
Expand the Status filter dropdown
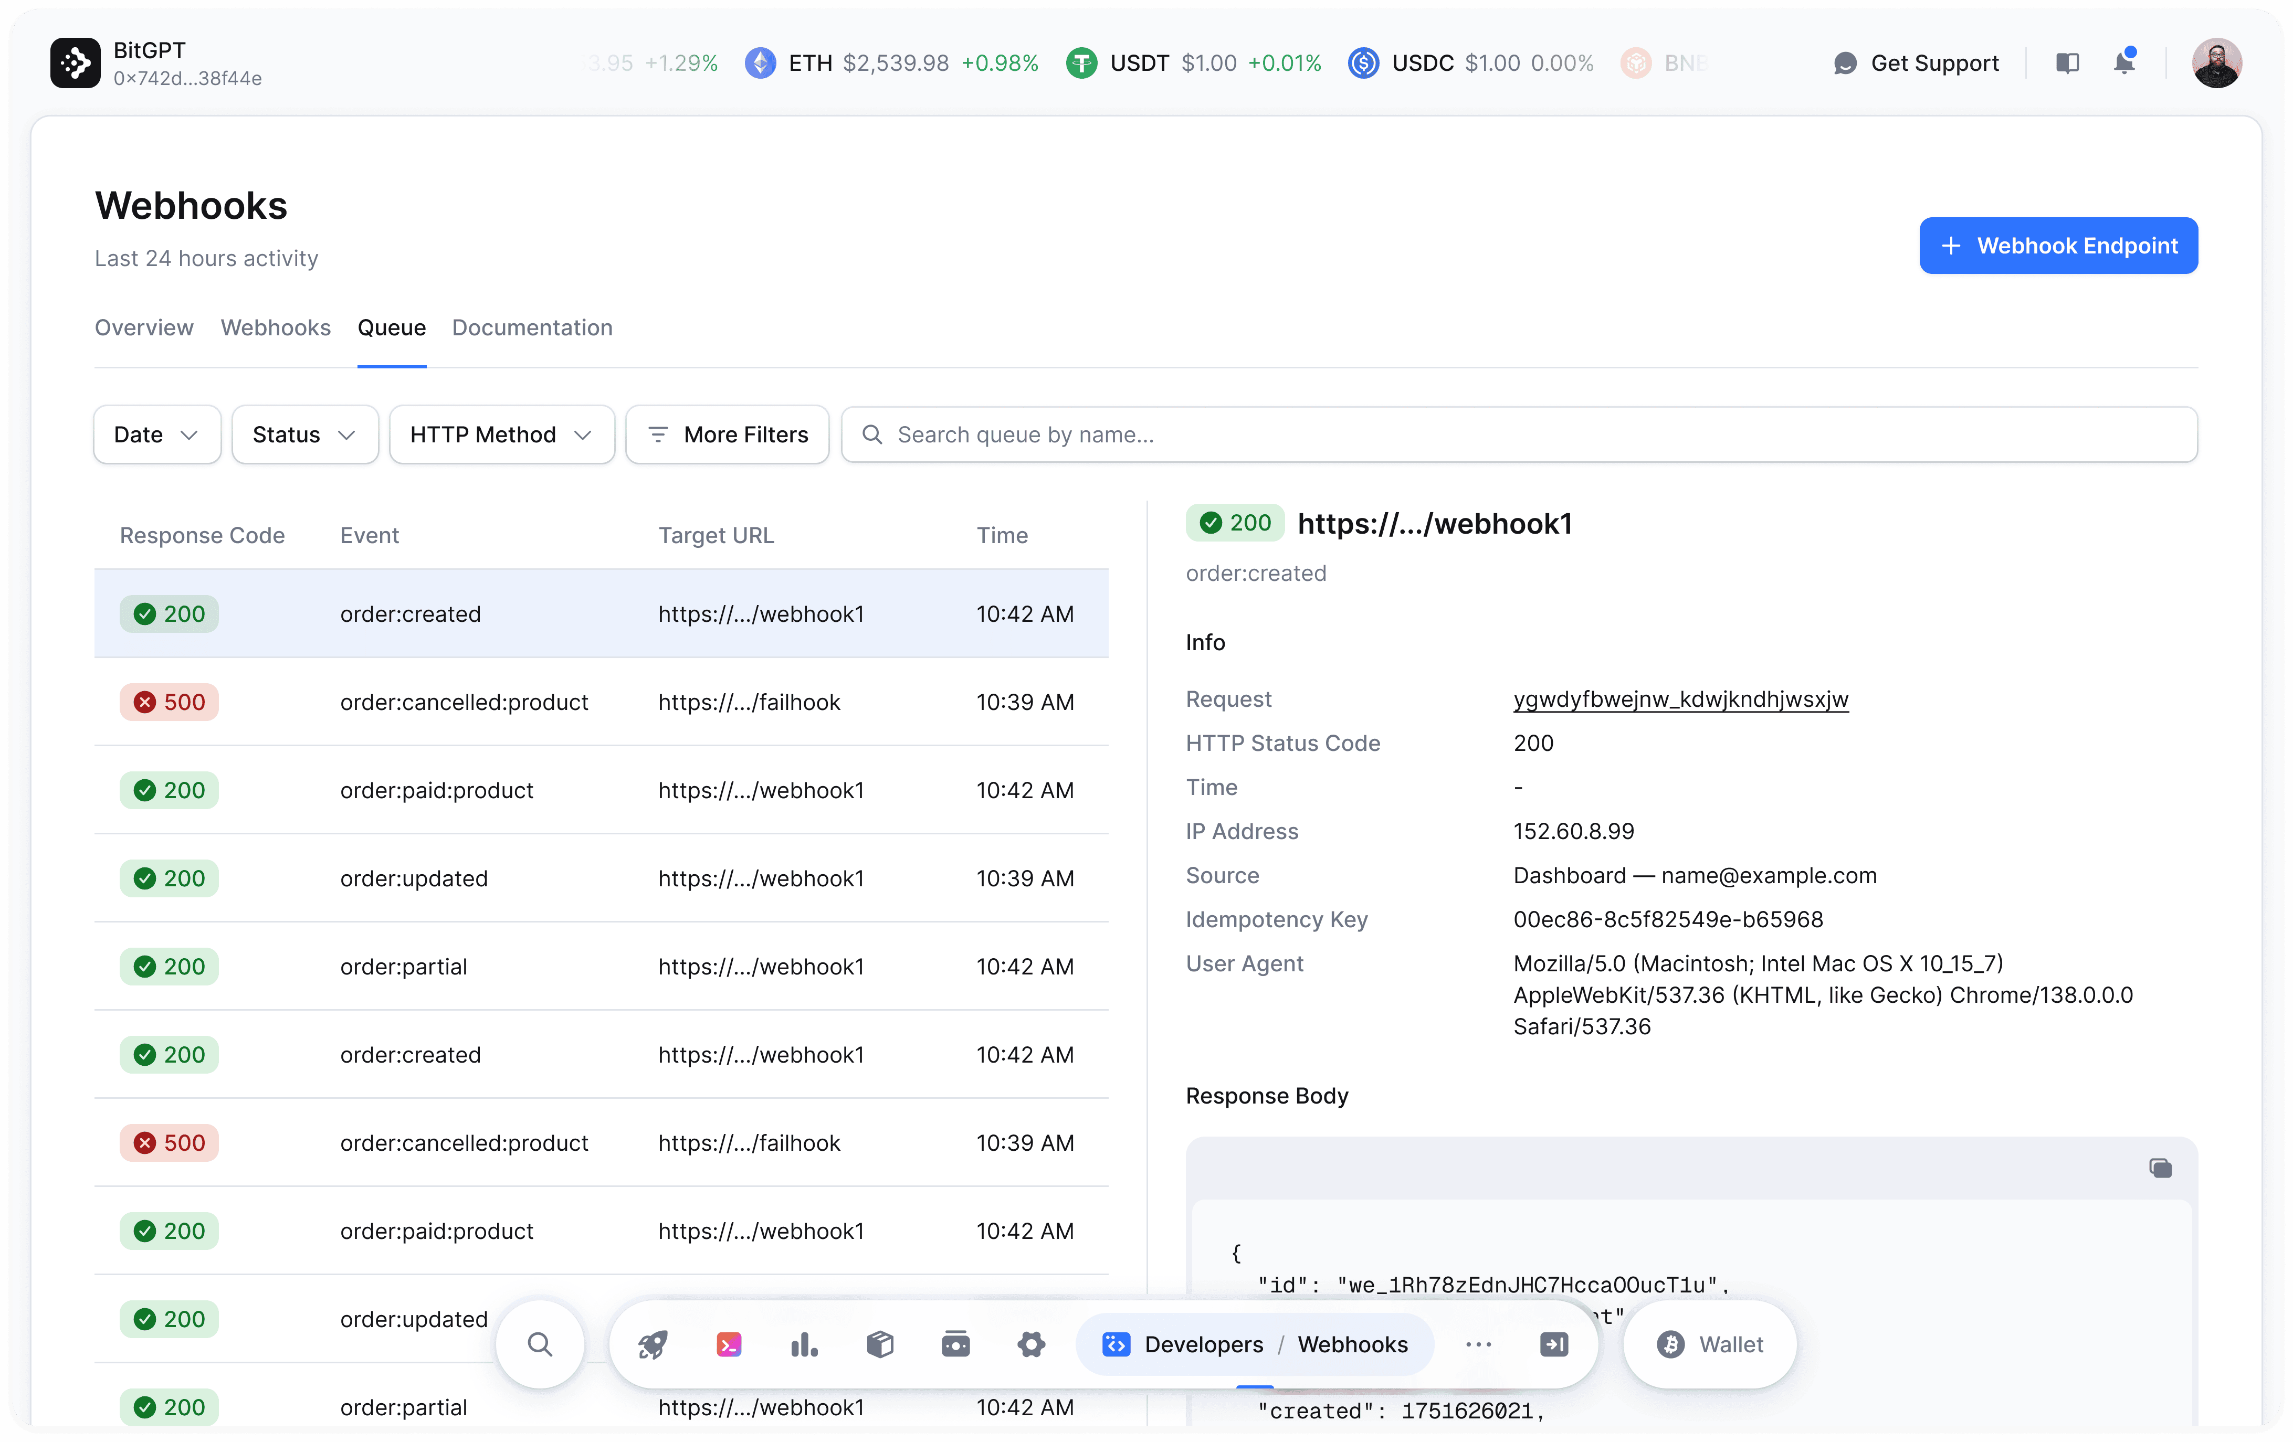click(x=304, y=434)
